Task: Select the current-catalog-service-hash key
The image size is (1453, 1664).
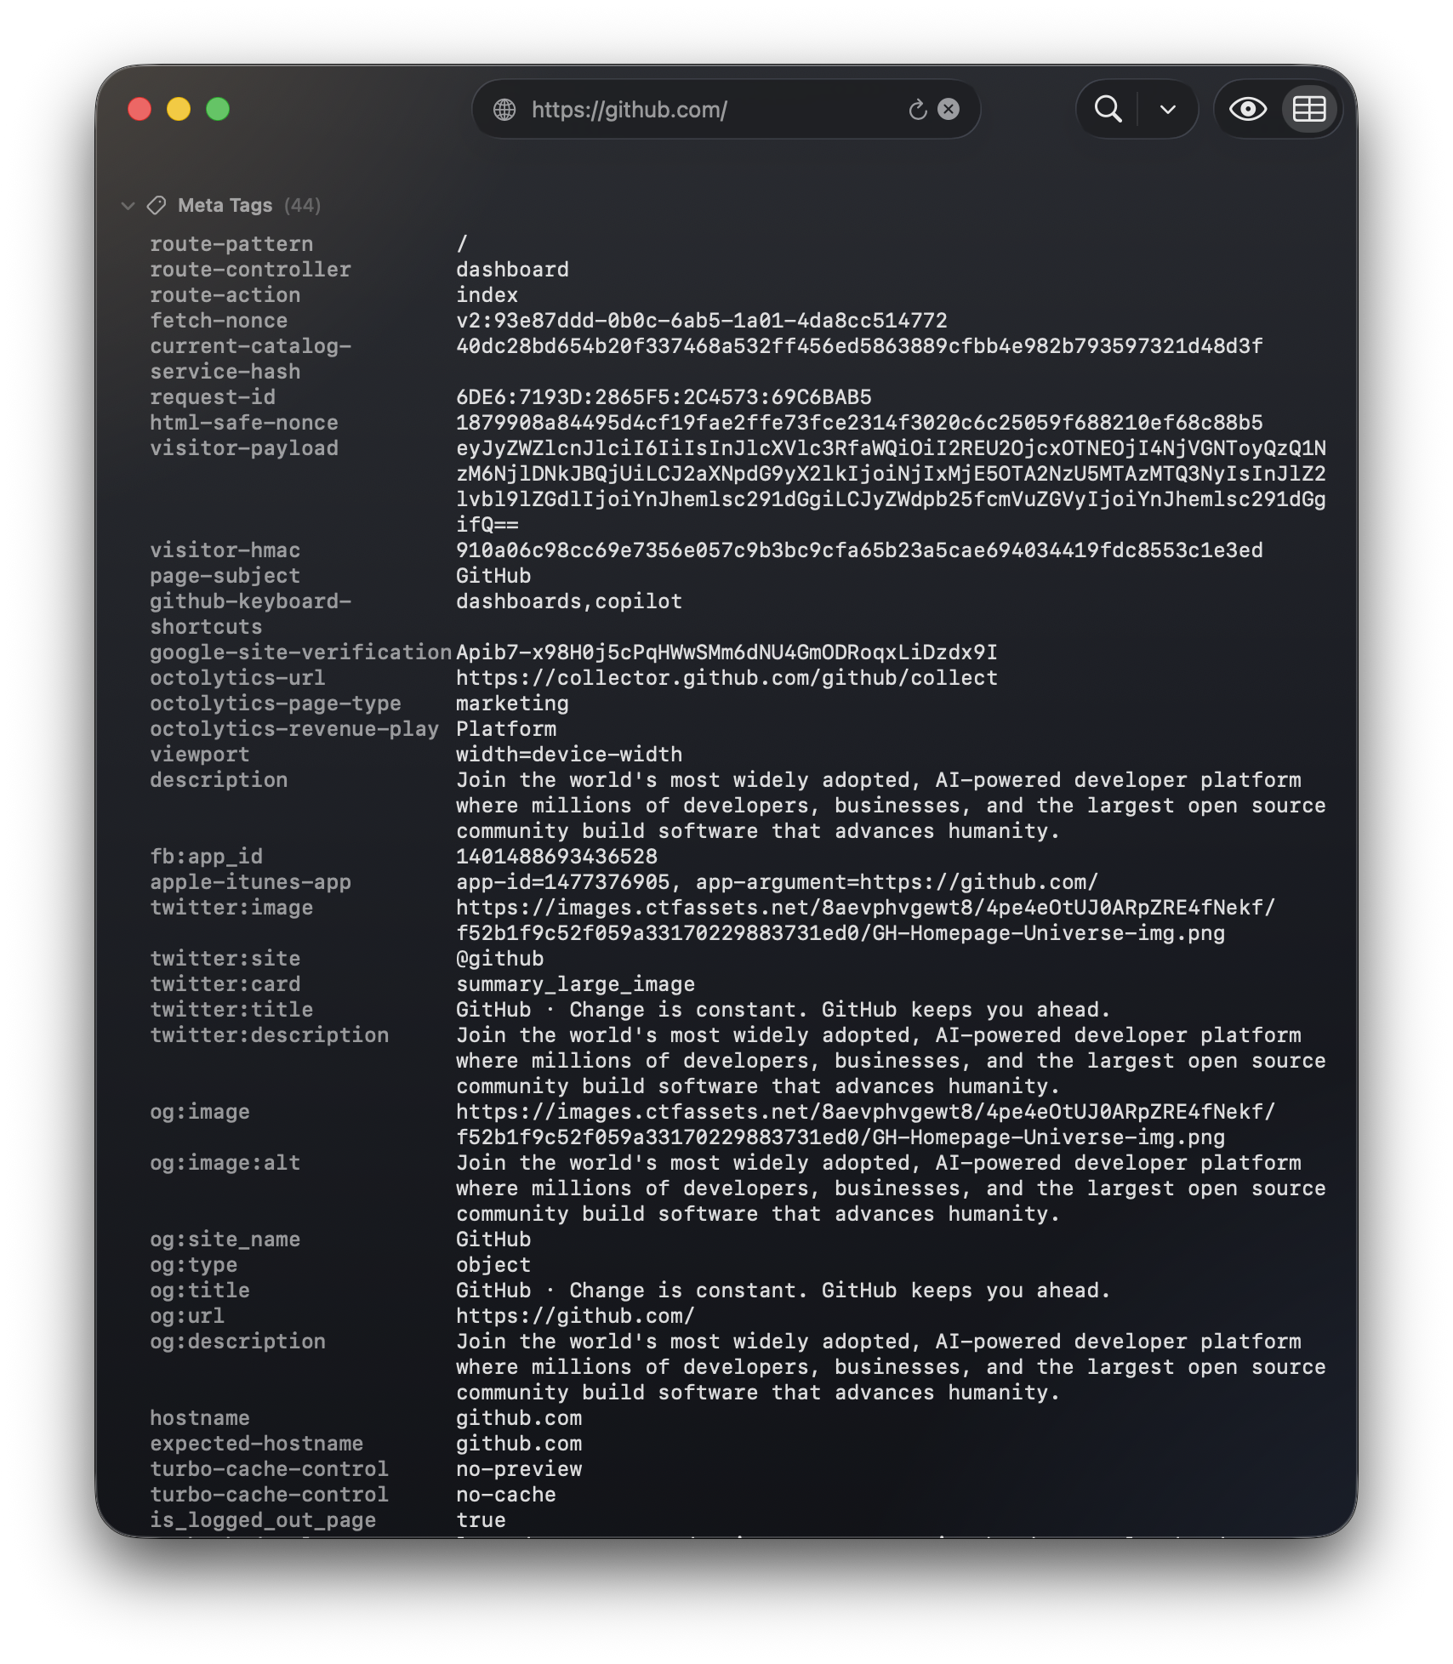Action: pyautogui.click(x=250, y=359)
